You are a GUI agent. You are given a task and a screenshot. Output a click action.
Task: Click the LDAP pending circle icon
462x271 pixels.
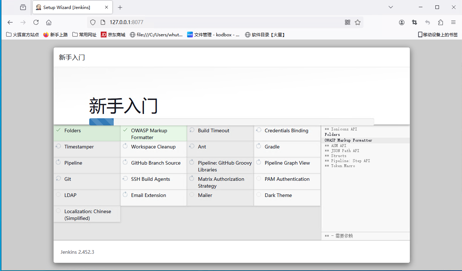(x=58, y=195)
